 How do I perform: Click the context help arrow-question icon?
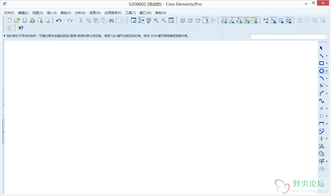(x=21, y=28)
